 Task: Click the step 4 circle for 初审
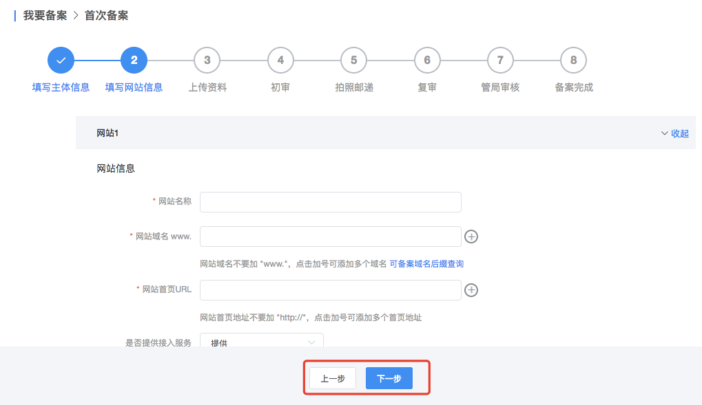[280, 61]
